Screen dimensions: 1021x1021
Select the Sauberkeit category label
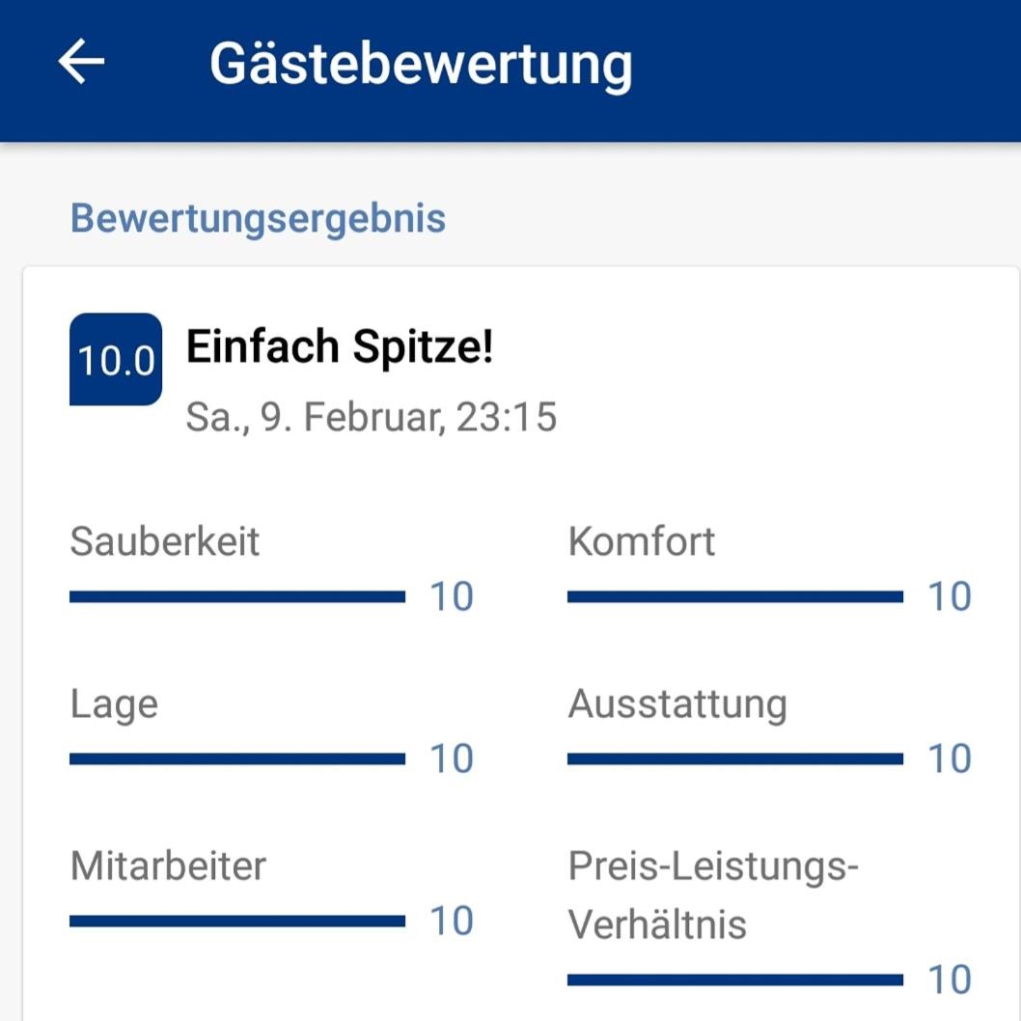[165, 541]
